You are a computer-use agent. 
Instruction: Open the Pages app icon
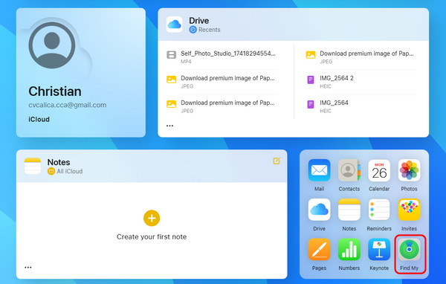pos(319,249)
